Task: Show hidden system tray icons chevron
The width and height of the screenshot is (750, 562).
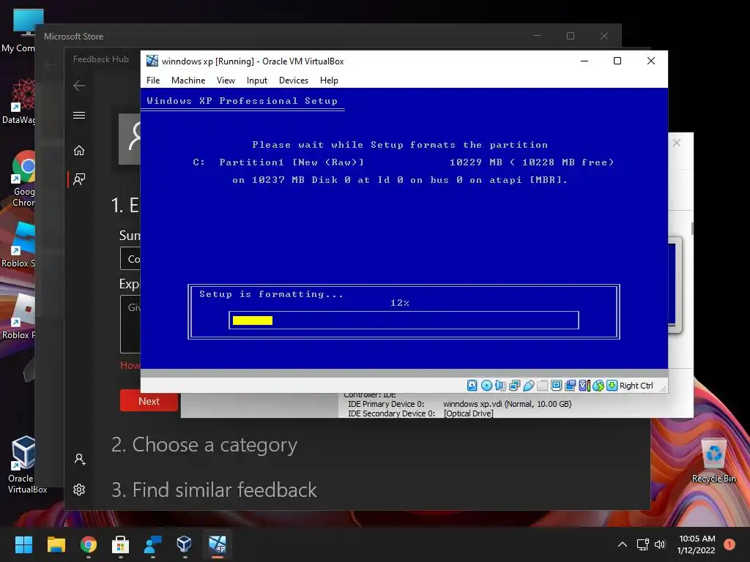Action: 623,544
